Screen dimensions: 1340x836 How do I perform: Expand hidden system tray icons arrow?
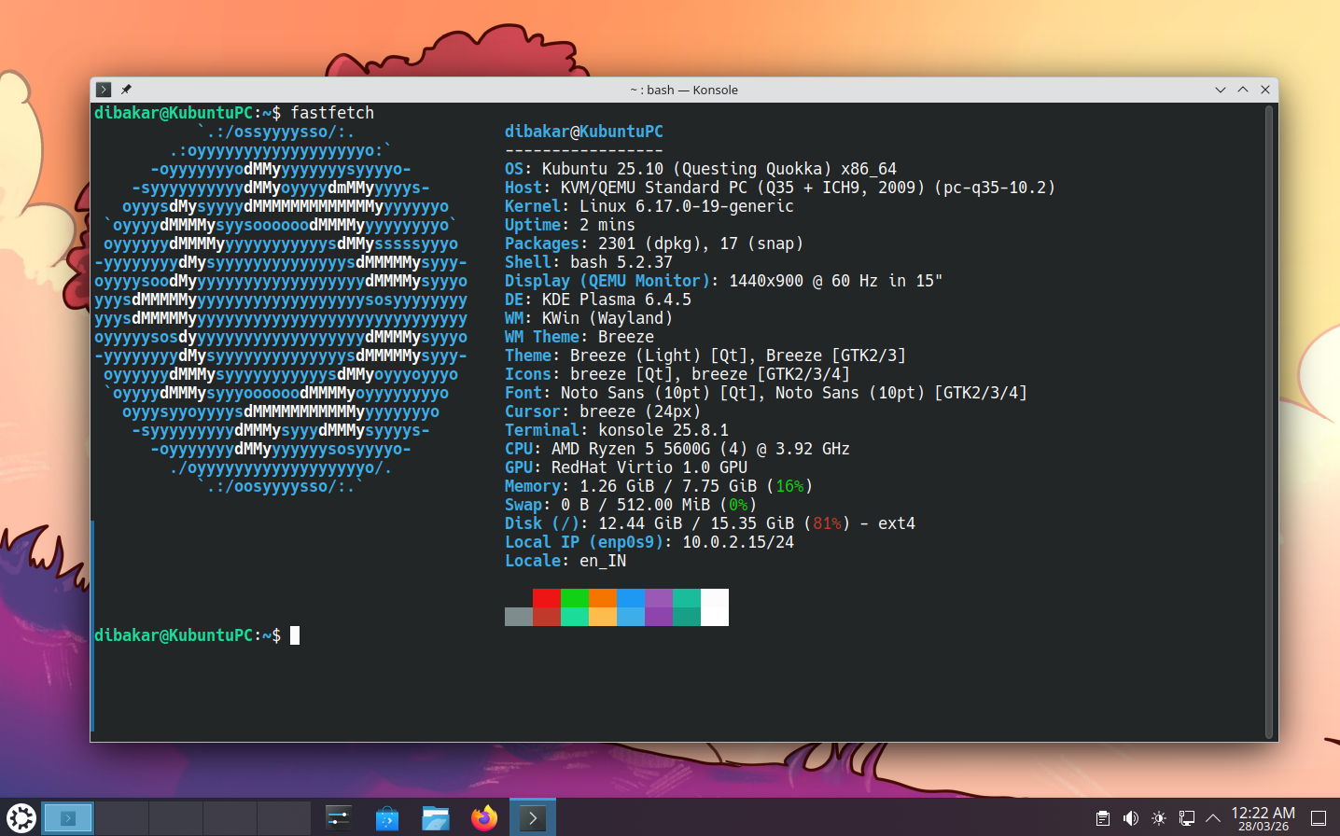(1213, 818)
